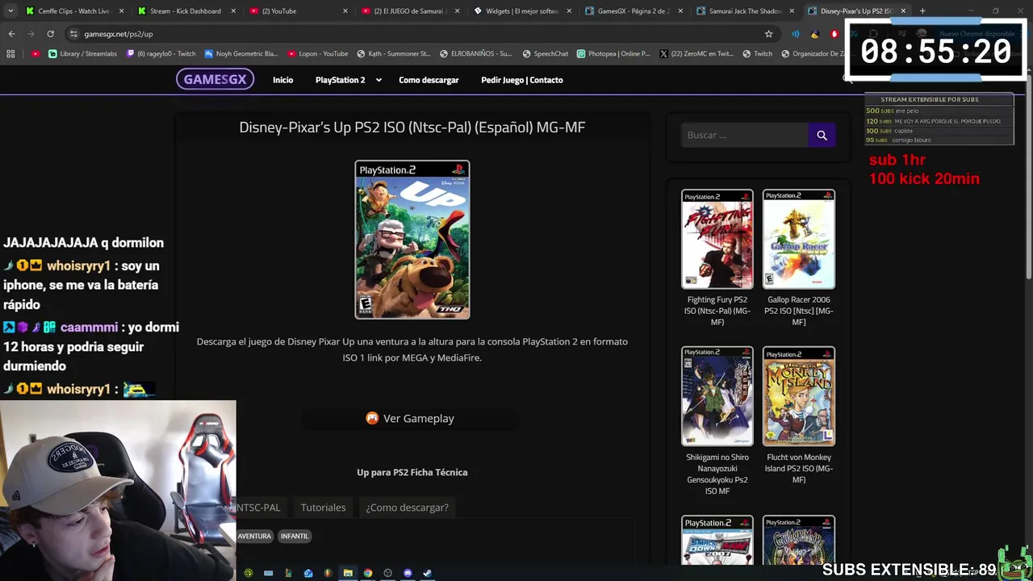Open the tab search chevron at top left

[x=10, y=10]
